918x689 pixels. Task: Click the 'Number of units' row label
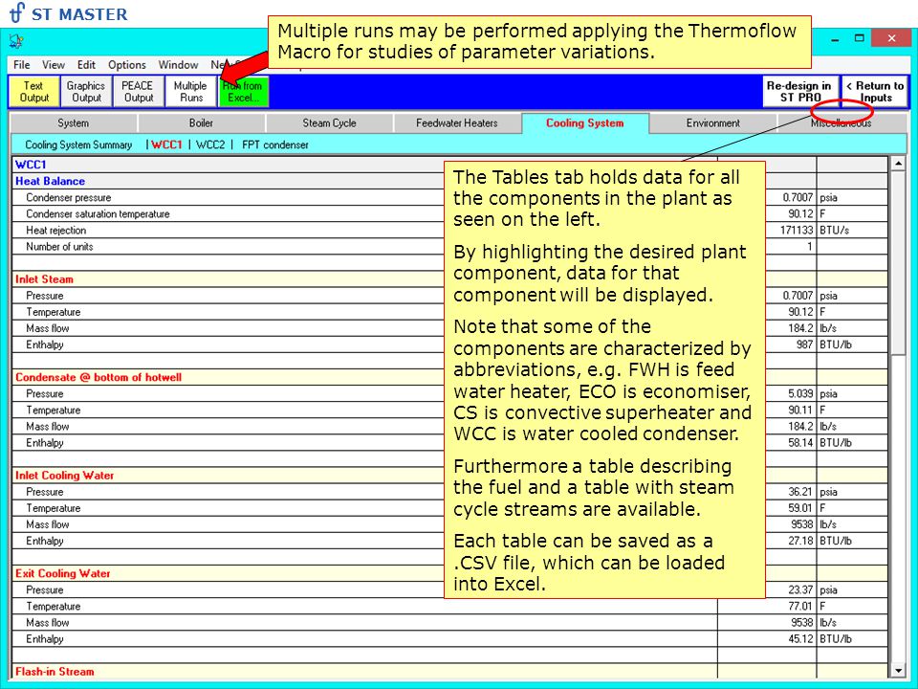(59, 247)
